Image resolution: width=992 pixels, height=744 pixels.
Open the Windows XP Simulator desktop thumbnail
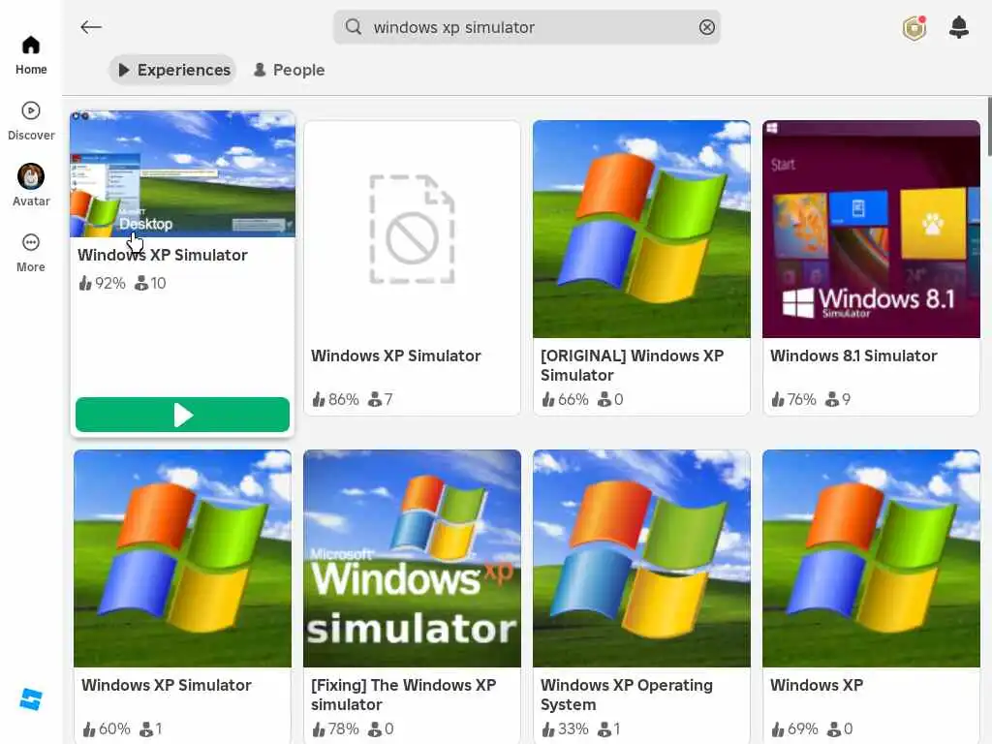[182, 174]
